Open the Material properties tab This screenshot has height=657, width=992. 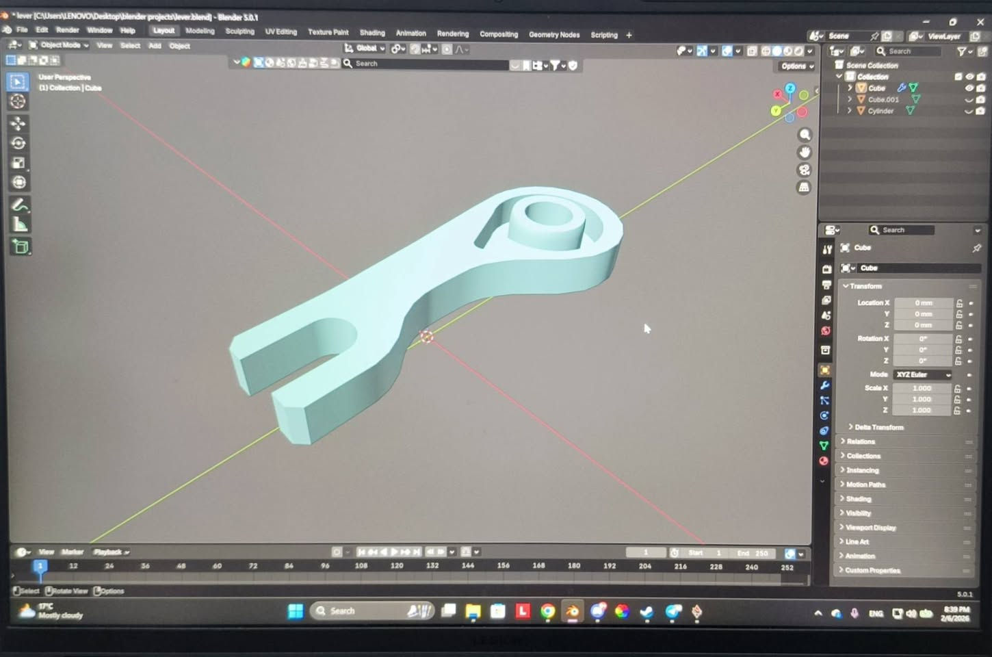point(825,461)
